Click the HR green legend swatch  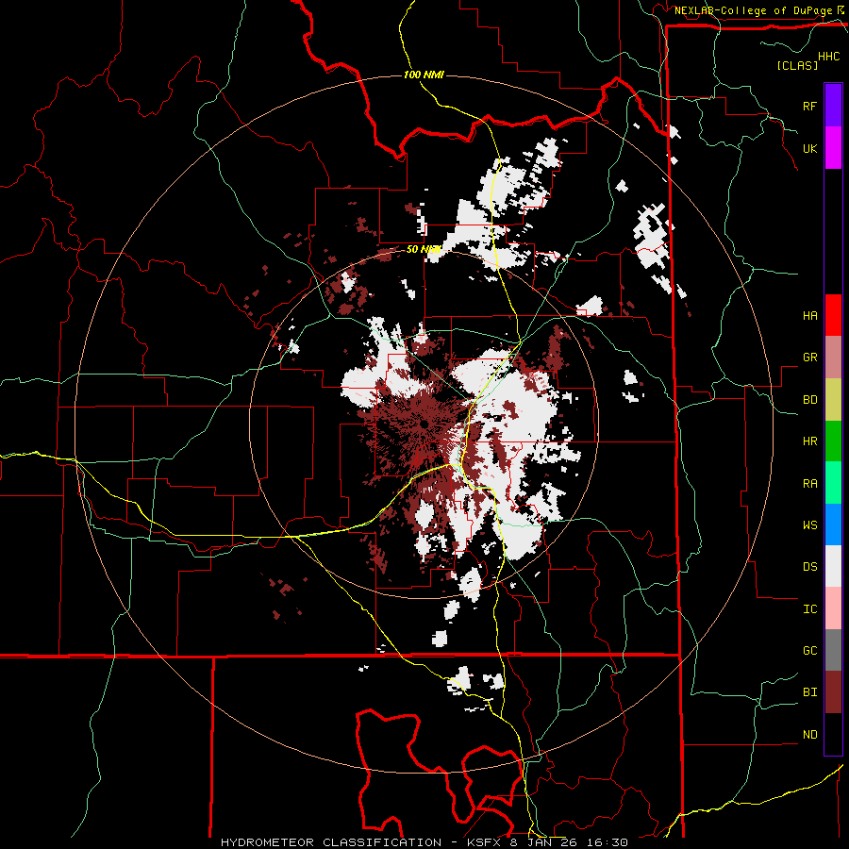pos(833,441)
